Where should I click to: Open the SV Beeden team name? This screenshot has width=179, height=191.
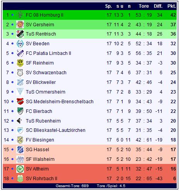click(38, 44)
